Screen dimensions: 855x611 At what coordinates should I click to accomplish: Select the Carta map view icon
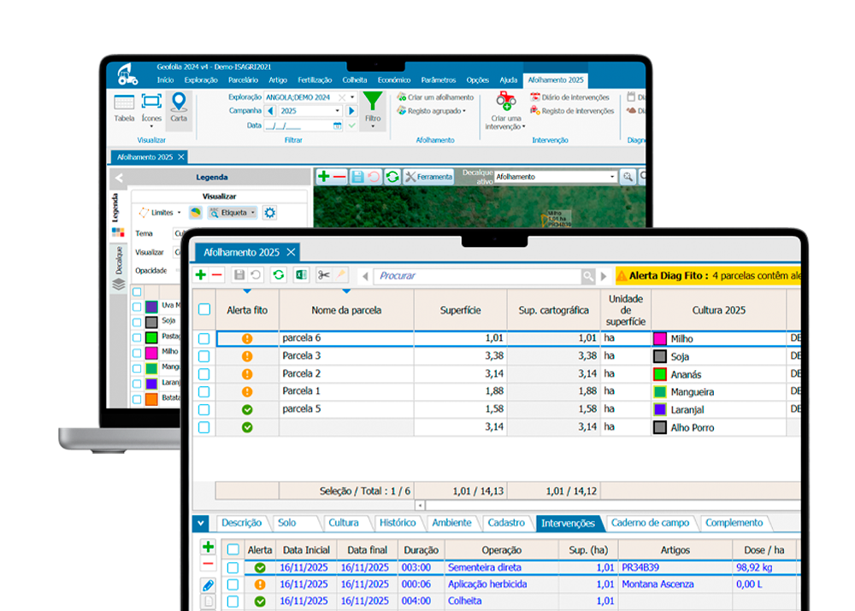[x=179, y=105]
